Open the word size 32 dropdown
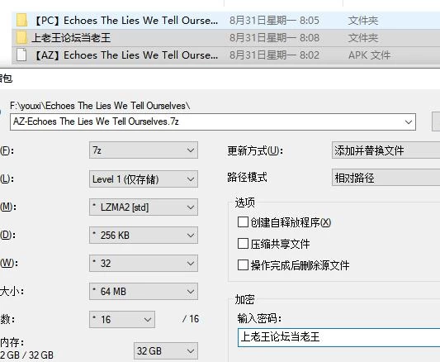Image resolution: width=440 pixels, height=362 pixels. [144, 263]
